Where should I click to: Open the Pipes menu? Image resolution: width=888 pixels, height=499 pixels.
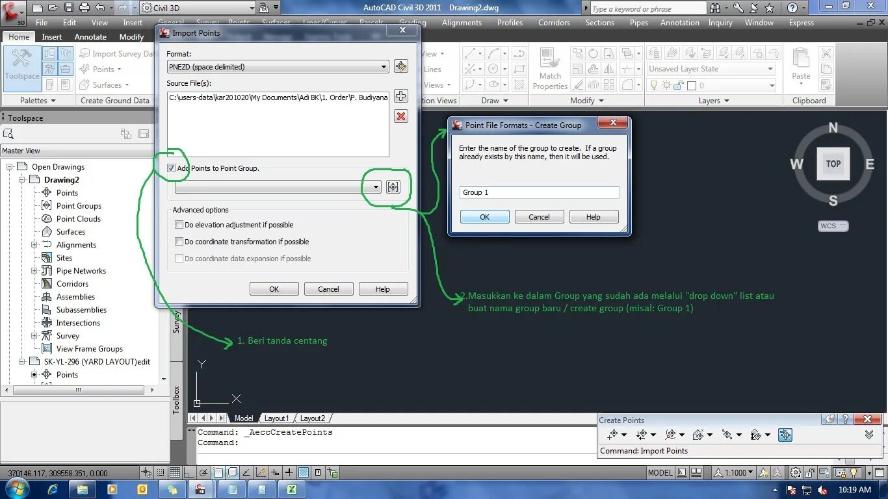coord(639,23)
